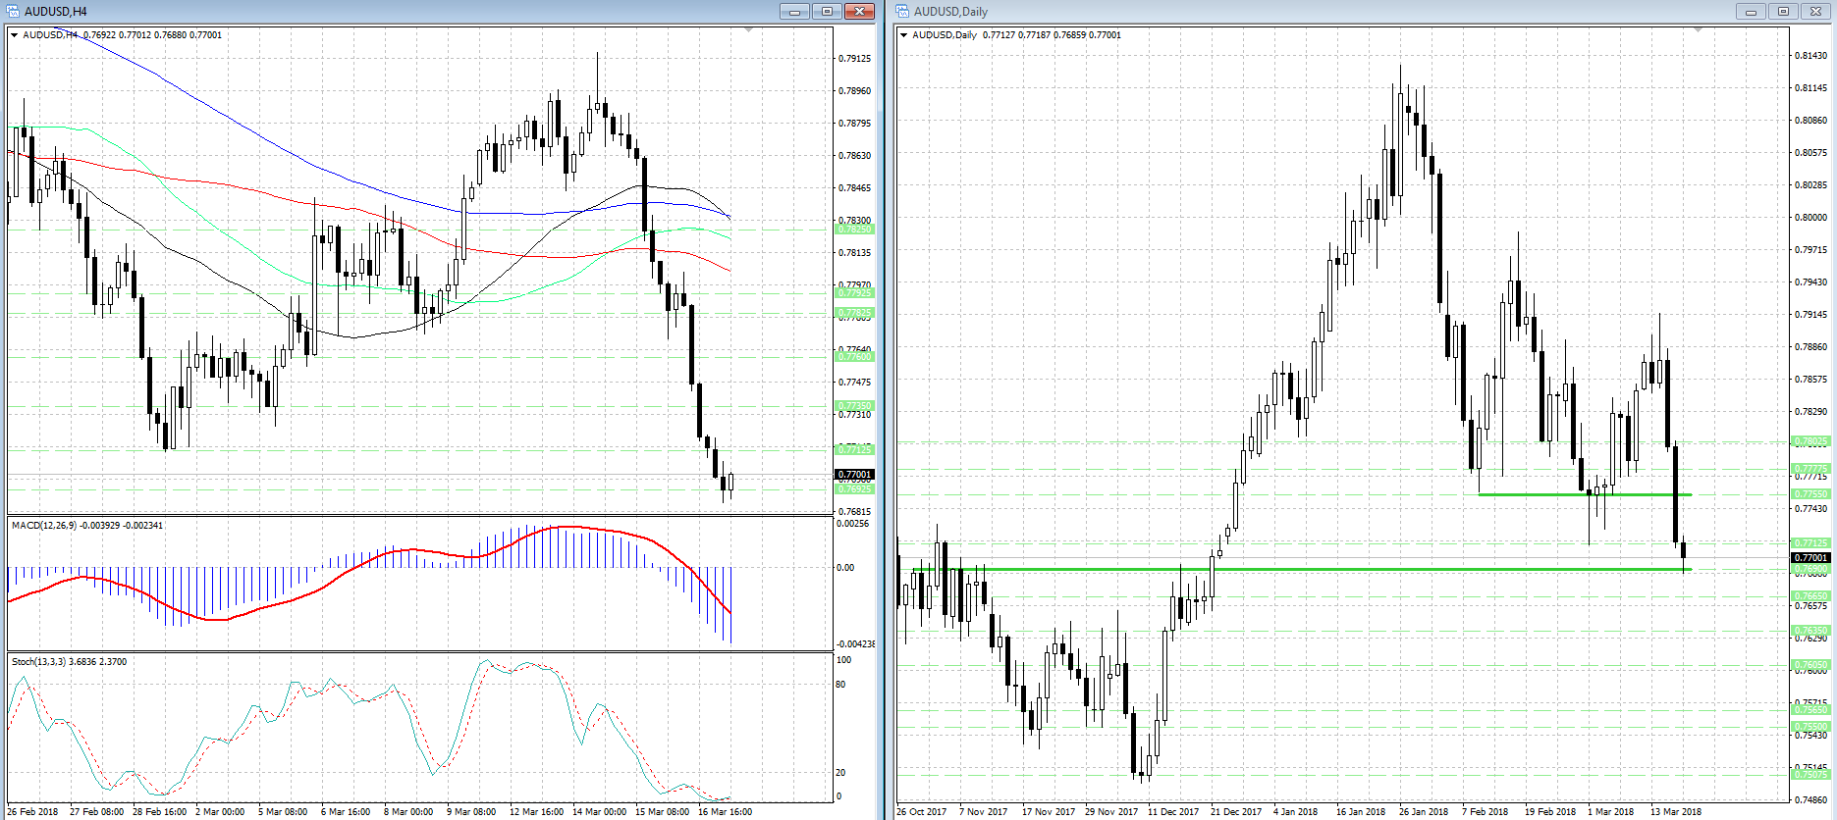Click the AUDUSD,H4 window title icon
Viewport: 1837px width, 820px height.
14,11
